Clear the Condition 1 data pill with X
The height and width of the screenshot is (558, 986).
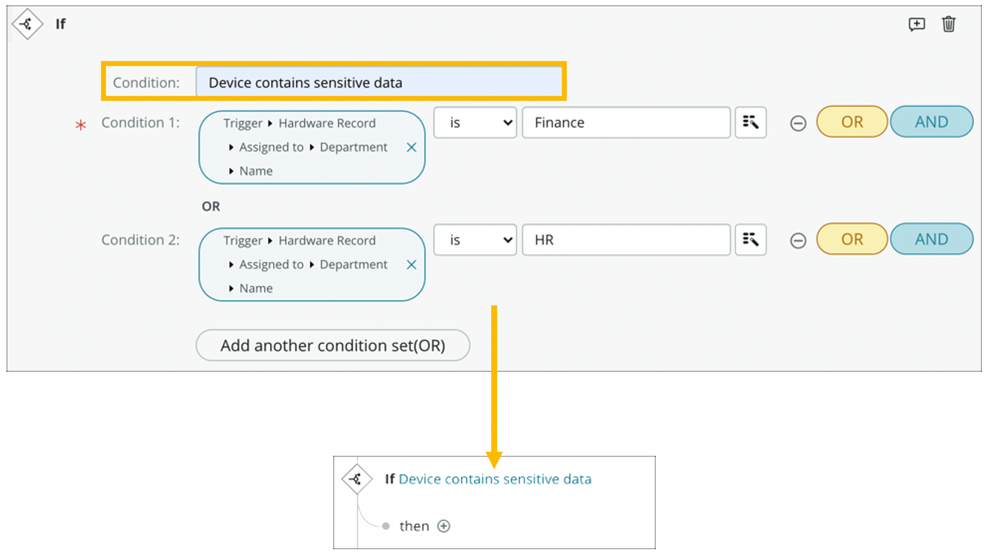[411, 147]
